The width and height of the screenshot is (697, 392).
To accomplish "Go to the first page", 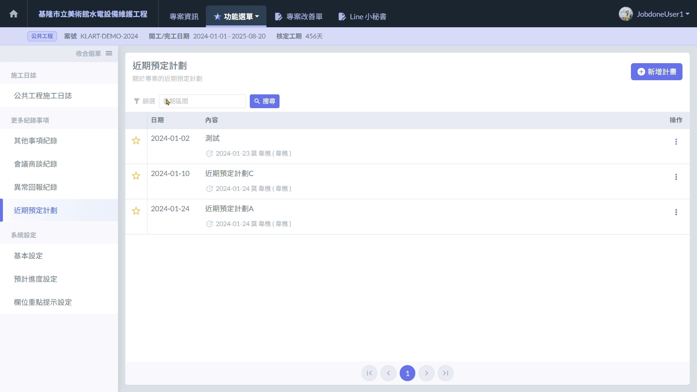I will tap(369, 373).
